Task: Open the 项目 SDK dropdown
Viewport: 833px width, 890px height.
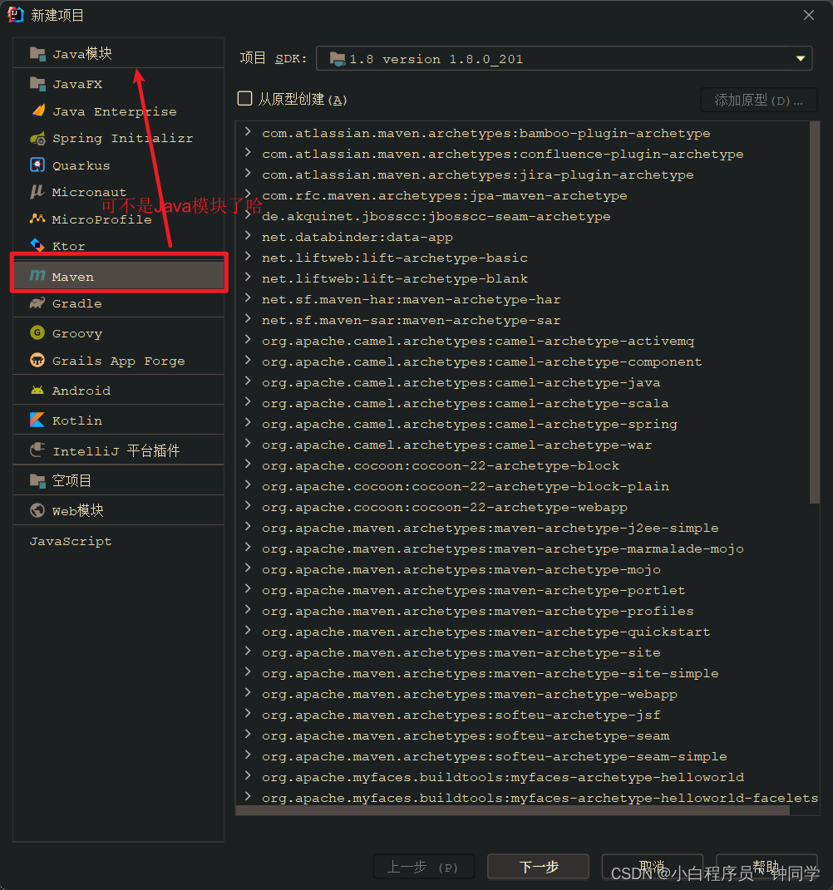Action: tap(564, 58)
